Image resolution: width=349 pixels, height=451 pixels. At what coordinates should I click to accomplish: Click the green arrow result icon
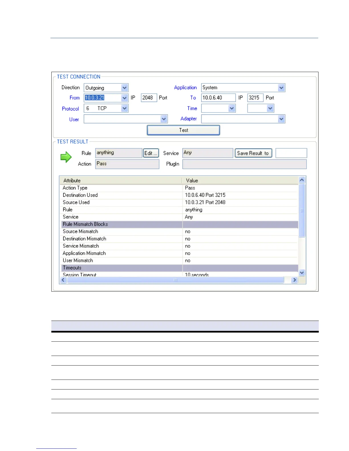pyautogui.click(x=66, y=157)
